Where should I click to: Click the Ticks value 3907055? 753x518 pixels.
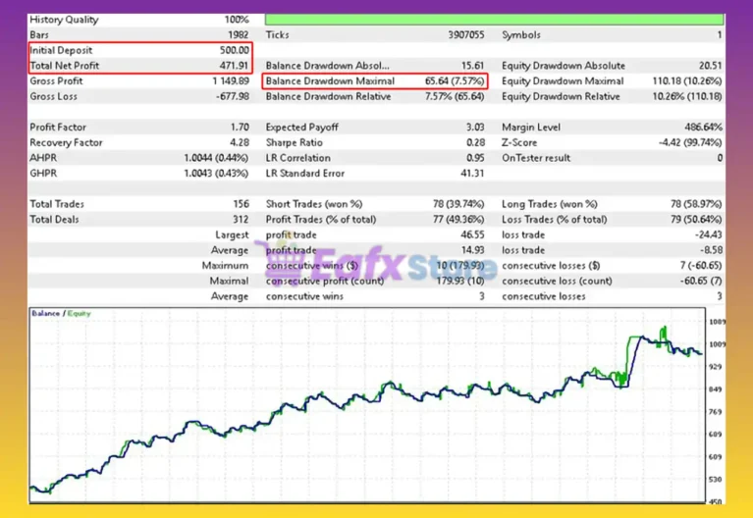(465, 35)
